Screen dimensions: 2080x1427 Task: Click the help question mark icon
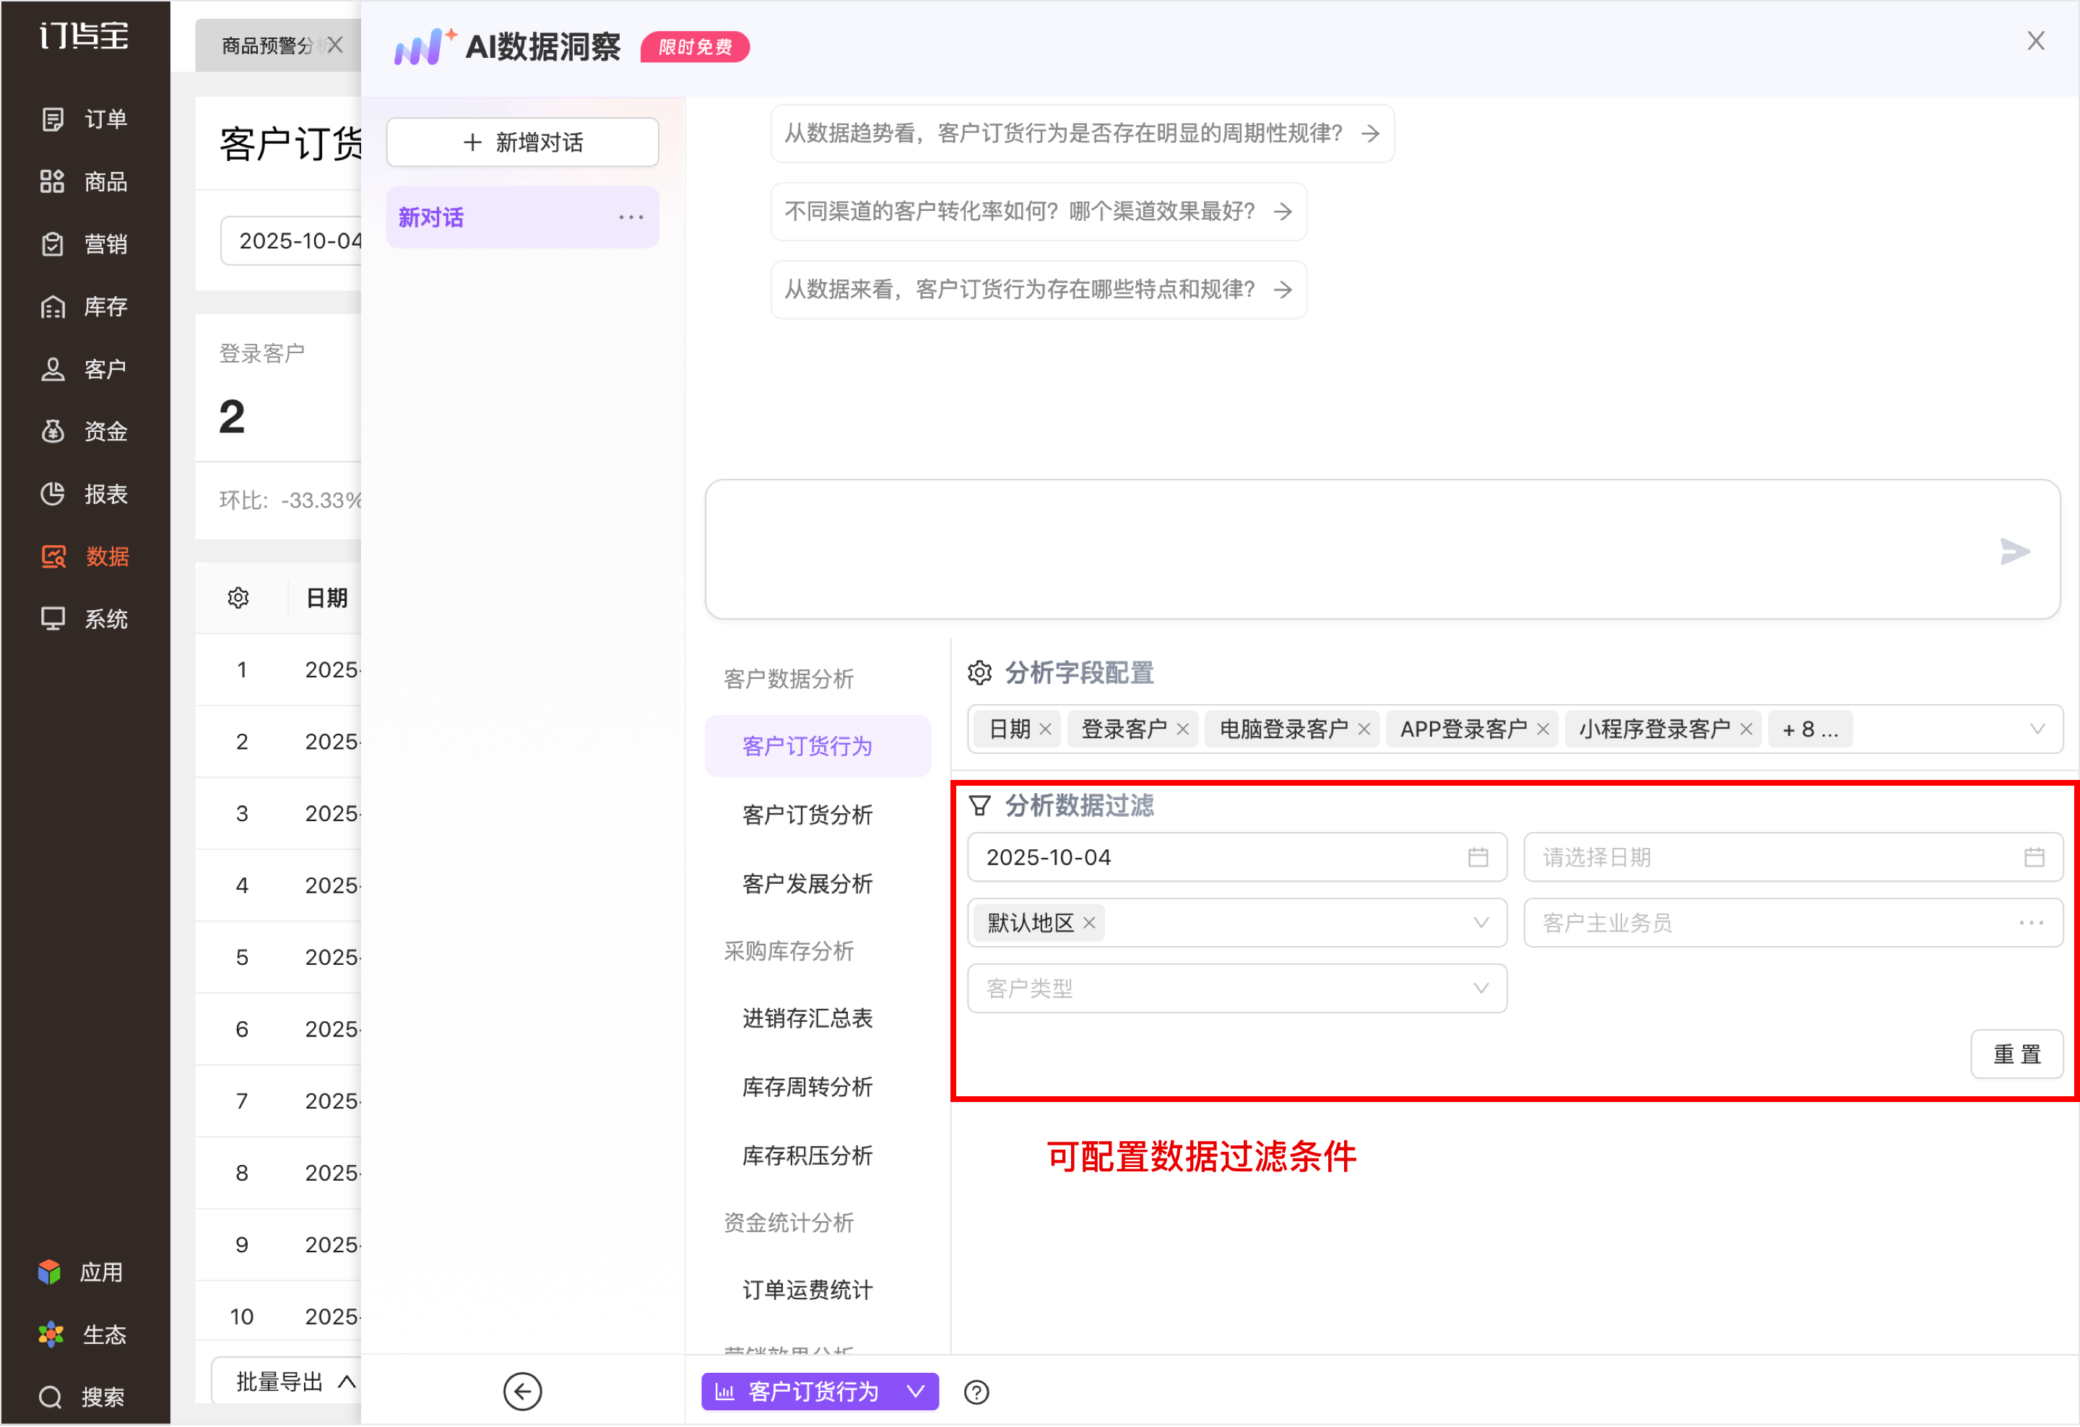click(x=976, y=1392)
